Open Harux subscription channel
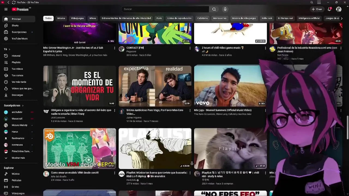Viewport: 349px width, 196px height. (x=19, y=132)
